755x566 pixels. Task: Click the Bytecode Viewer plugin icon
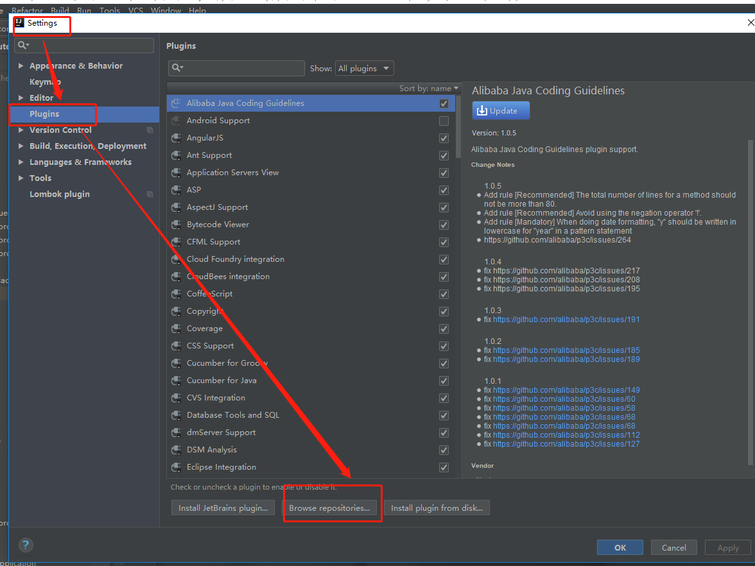tap(176, 225)
